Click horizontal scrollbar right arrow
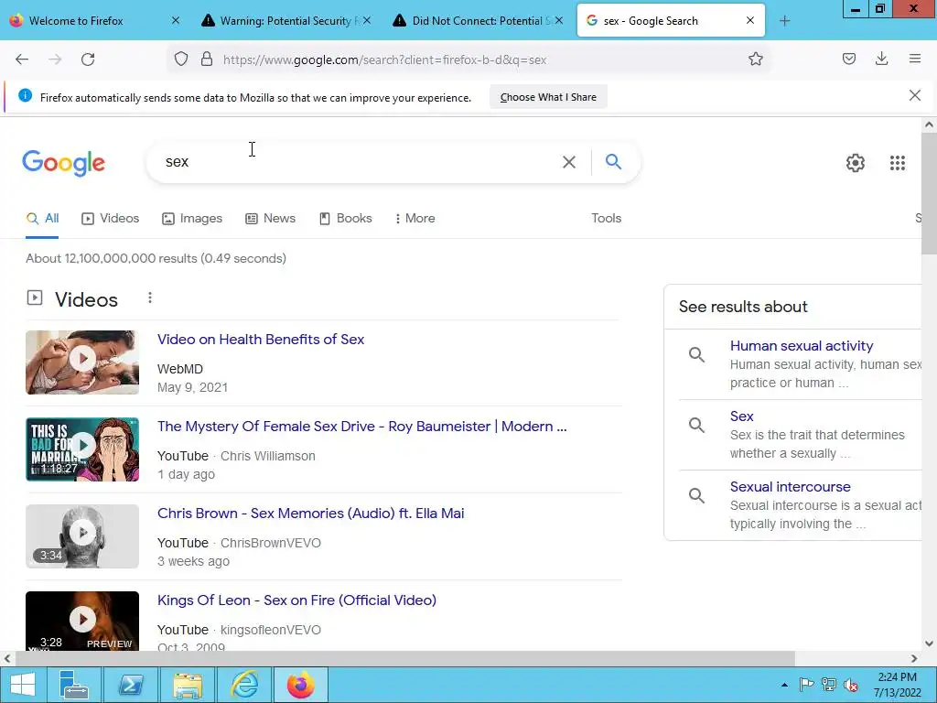This screenshot has width=937, height=703. tap(914, 659)
